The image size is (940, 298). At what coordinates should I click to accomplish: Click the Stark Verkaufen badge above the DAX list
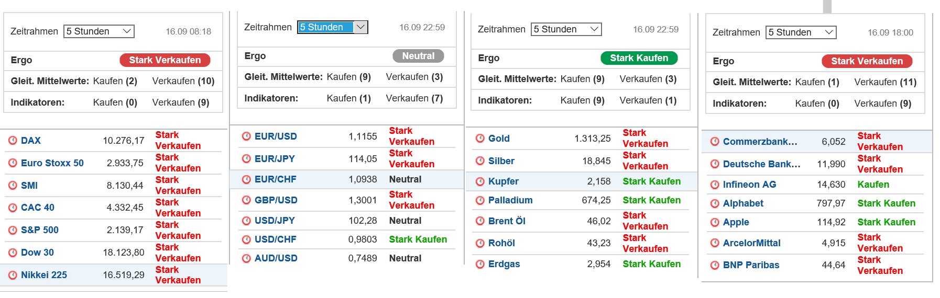click(165, 60)
